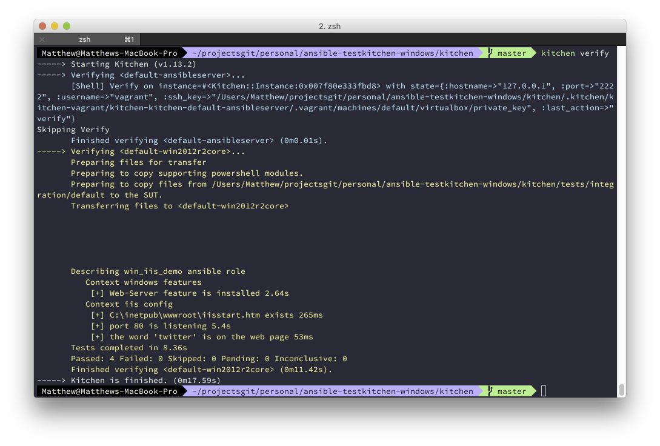The image size is (660, 446).
Task: Click the directory path segment in top prompt
Action: pos(332,53)
